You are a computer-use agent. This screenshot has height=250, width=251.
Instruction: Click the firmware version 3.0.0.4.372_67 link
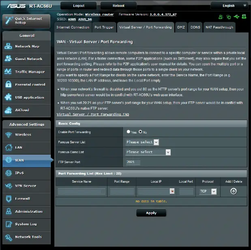(163, 15)
